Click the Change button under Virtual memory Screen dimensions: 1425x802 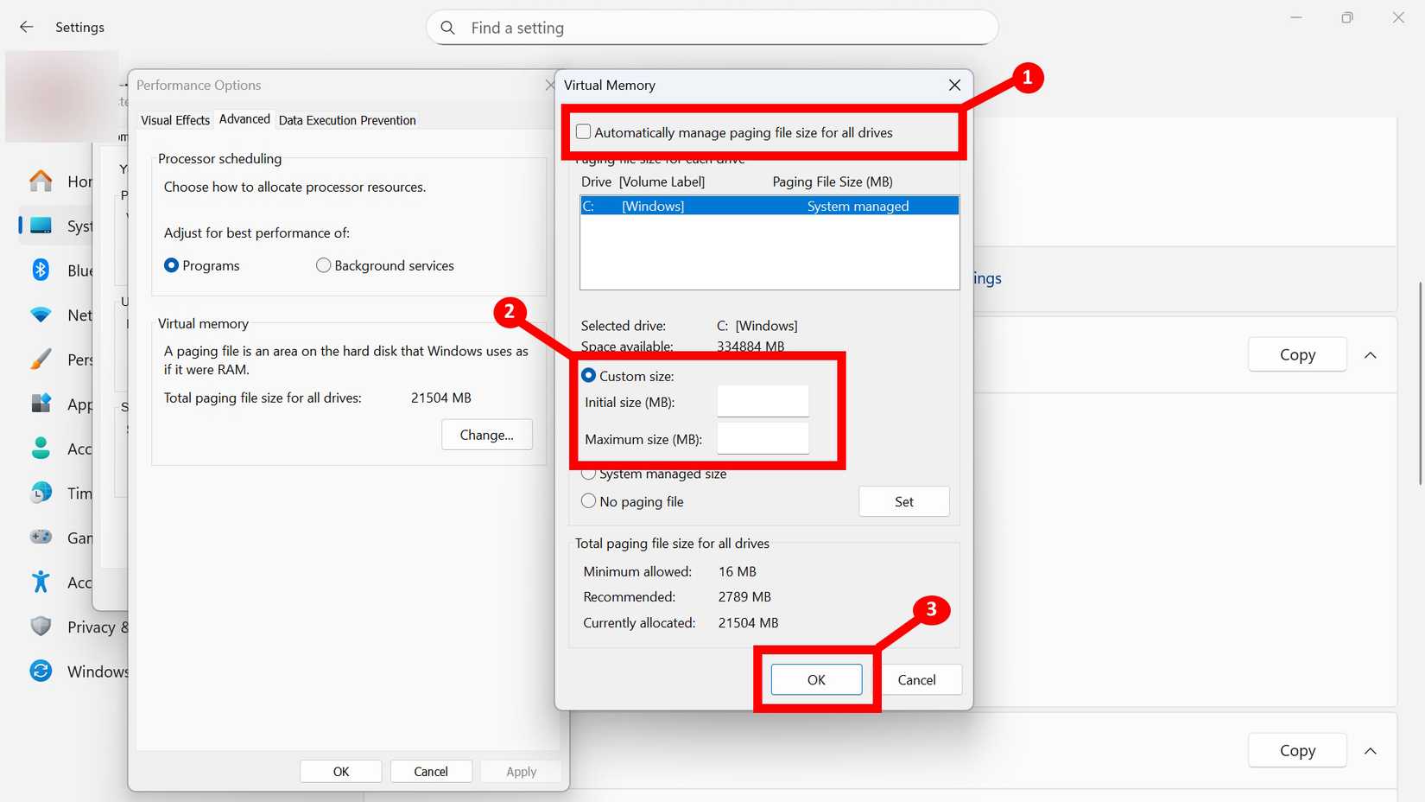tap(486, 435)
